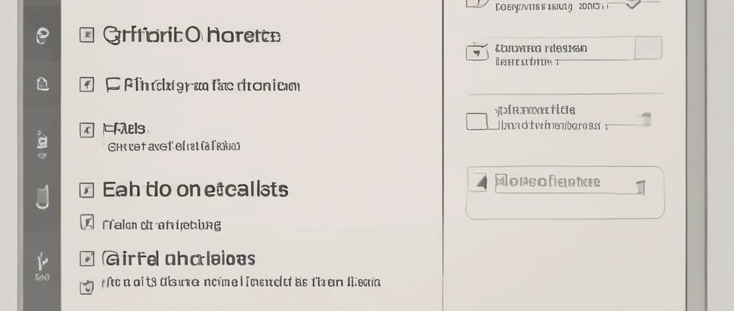The width and height of the screenshot is (734, 311).
Task: Open the square button at dropdown field's end
Action: (x=648, y=48)
